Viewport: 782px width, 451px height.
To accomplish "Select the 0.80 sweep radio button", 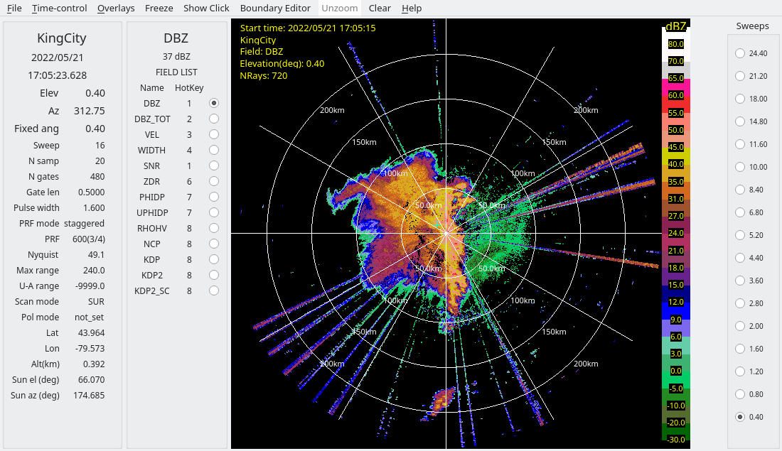I will click(740, 394).
